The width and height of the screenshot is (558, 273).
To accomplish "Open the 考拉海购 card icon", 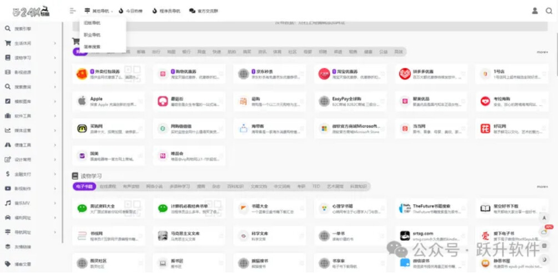I will click(485, 102).
